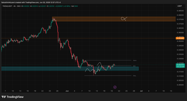Click the low value L0.32221
The width and height of the screenshot is (187, 101).
click(x=42, y=6)
